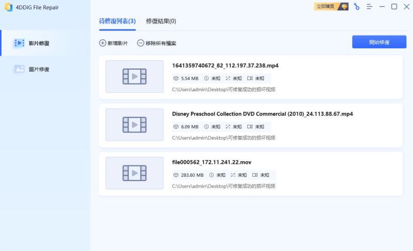This screenshot has height=251, width=413.
Task: Click the 283.60 MB file size value
Action: pos(192,175)
